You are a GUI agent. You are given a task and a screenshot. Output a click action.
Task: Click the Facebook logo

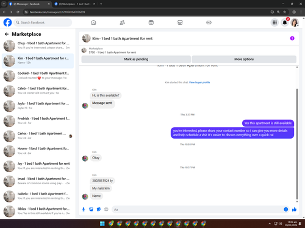(7, 22)
